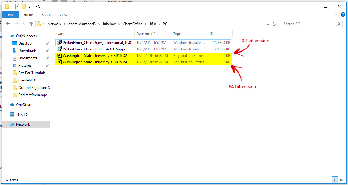Switch to details view layout
Image resolution: width=348 pixels, height=185 pixels.
coord(335,180)
